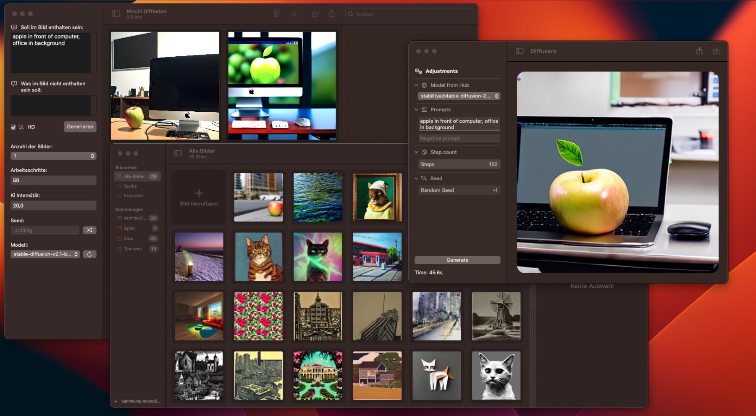Toggle sidebar in Diffusers window
756x416 pixels.
tap(520, 51)
